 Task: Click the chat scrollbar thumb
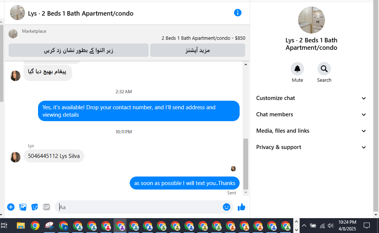point(246,164)
